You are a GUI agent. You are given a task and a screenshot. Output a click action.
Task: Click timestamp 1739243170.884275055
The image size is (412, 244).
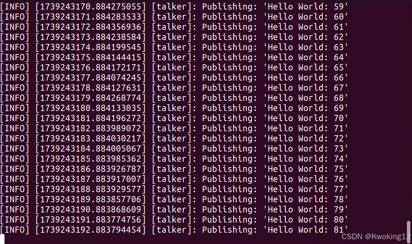pos(91,6)
